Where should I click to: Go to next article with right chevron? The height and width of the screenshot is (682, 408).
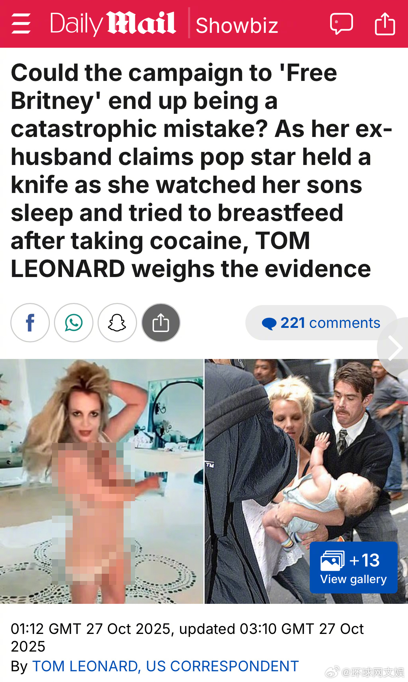point(395,348)
